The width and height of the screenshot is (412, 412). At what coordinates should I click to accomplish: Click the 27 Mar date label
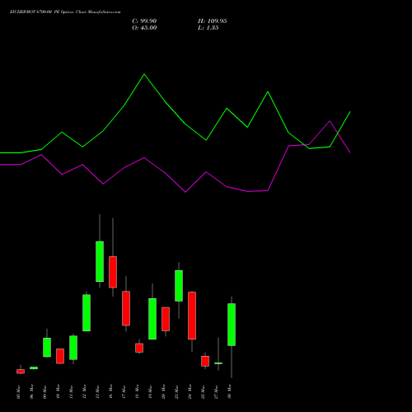point(216,391)
